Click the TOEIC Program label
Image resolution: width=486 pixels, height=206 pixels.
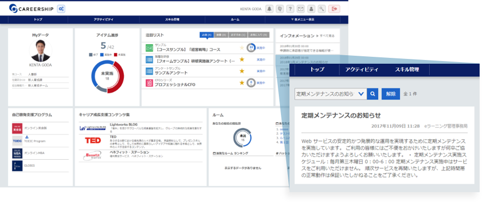[34, 141]
